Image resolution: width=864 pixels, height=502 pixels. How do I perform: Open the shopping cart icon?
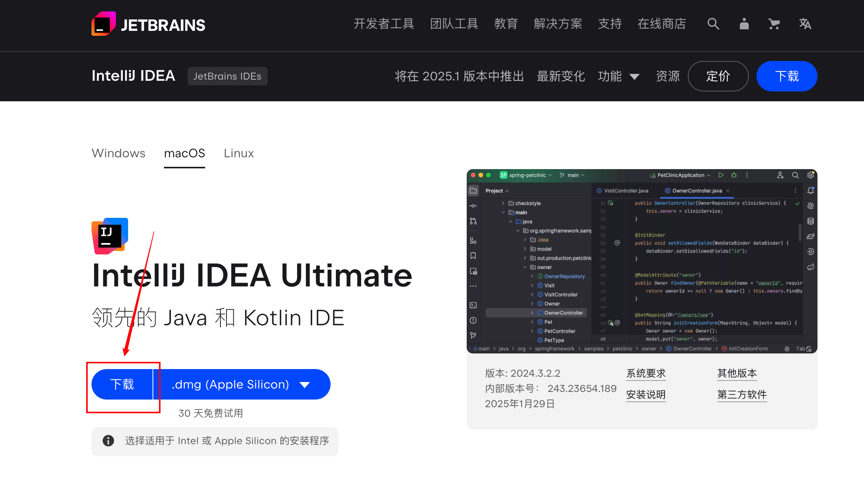click(x=774, y=24)
